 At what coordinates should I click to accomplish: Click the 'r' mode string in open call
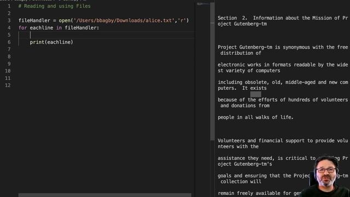[182, 21]
